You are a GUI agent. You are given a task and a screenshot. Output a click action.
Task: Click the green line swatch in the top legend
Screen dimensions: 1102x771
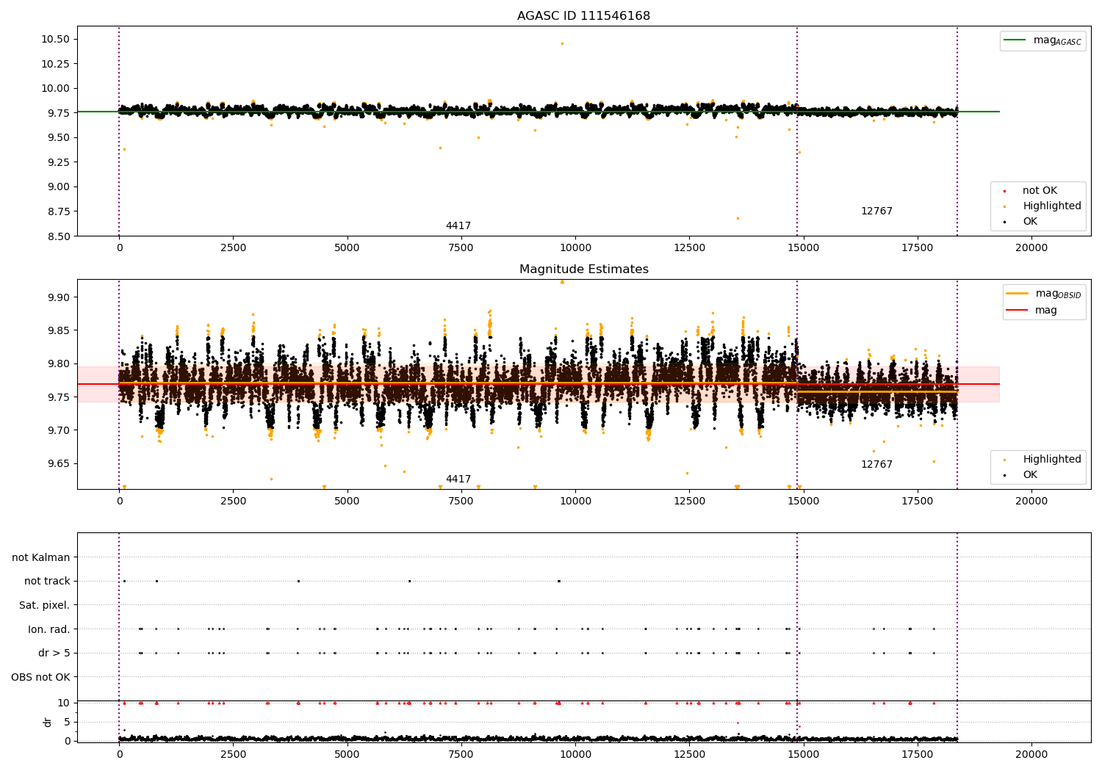tap(1016, 40)
